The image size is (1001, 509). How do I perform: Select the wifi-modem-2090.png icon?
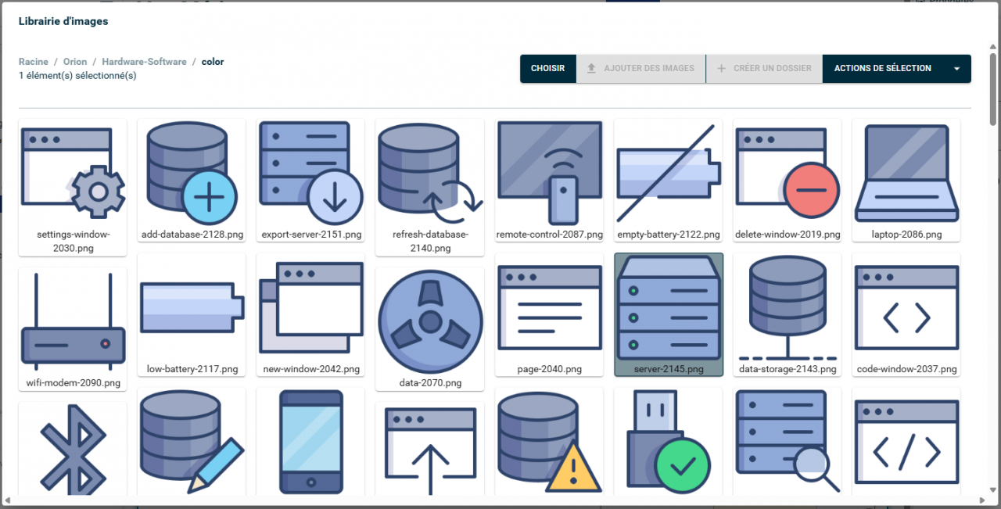[x=73, y=321]
